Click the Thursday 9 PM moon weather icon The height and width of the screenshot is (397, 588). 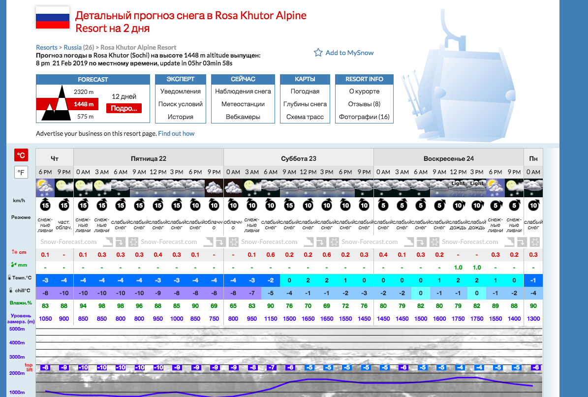64,188
